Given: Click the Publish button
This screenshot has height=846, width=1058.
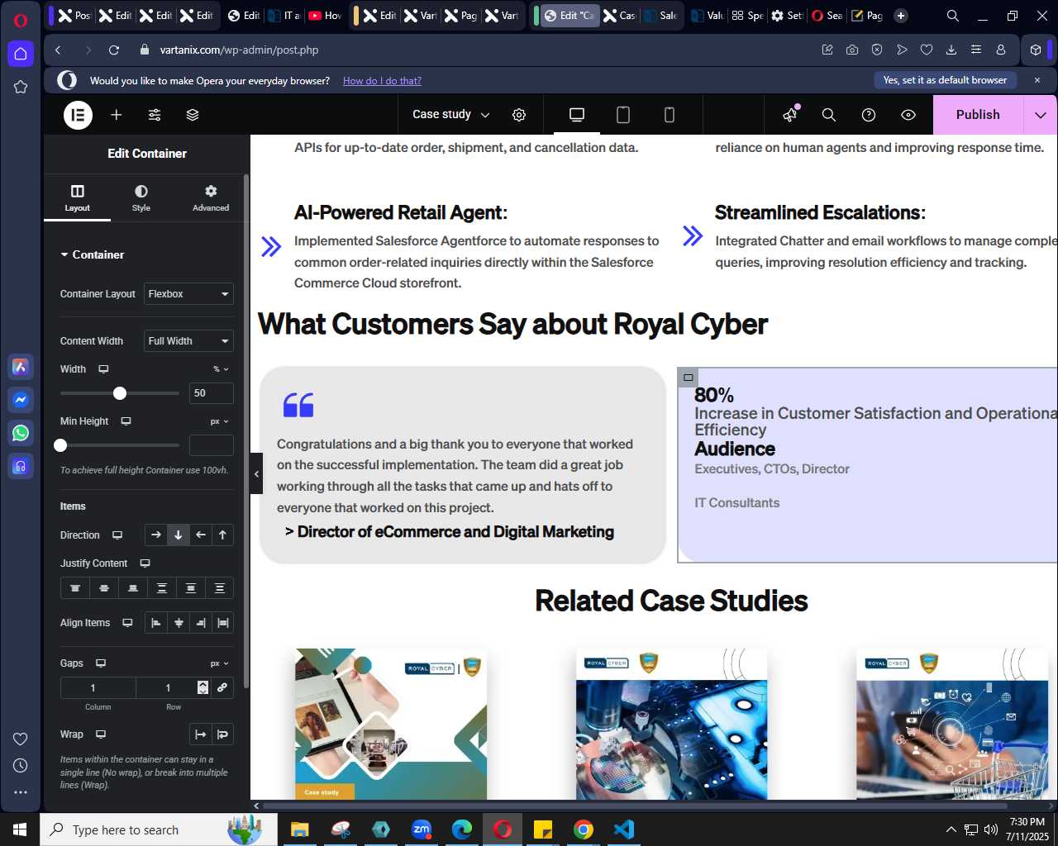Looking at the screenshot, I should (x=978, y=115).
